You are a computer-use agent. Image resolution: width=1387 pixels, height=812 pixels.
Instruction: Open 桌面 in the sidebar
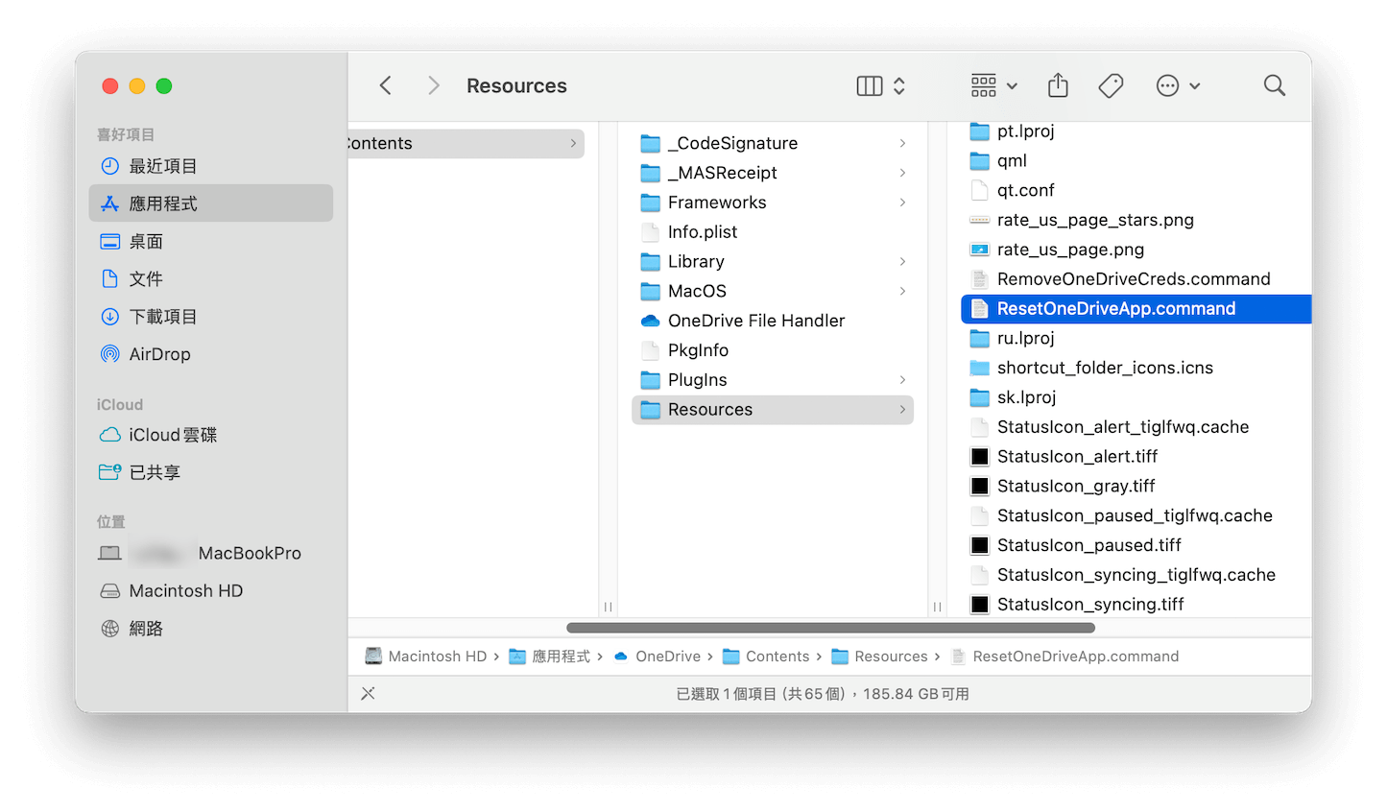(211, 241)
